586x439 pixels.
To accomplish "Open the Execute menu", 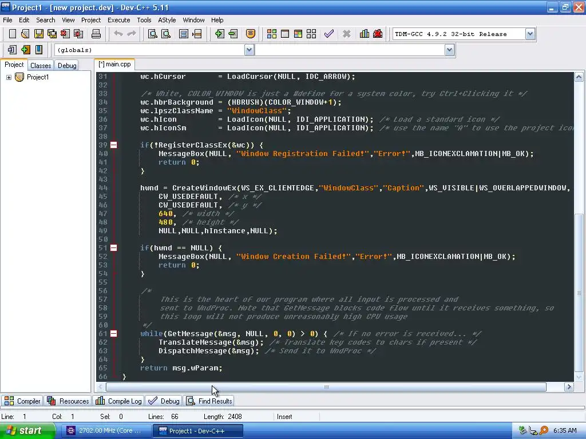I will (119, 20).
